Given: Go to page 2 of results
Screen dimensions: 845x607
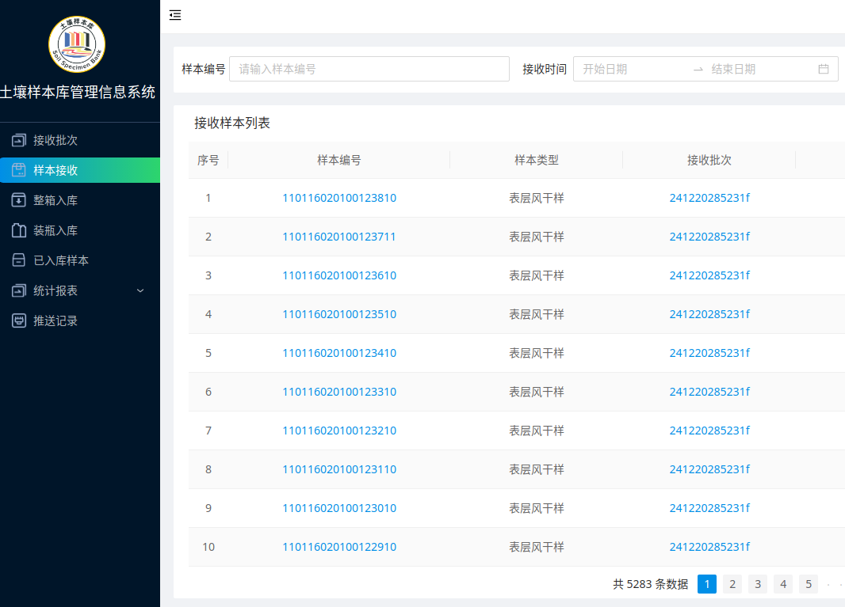Looking at the screenshot, I should (x=732, y=583).
